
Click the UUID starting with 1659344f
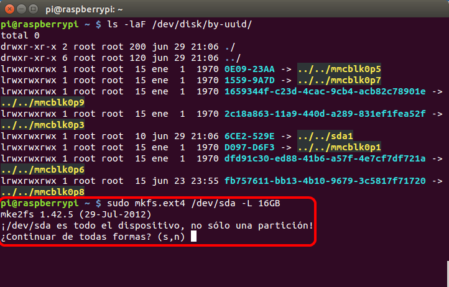[325, 91]
